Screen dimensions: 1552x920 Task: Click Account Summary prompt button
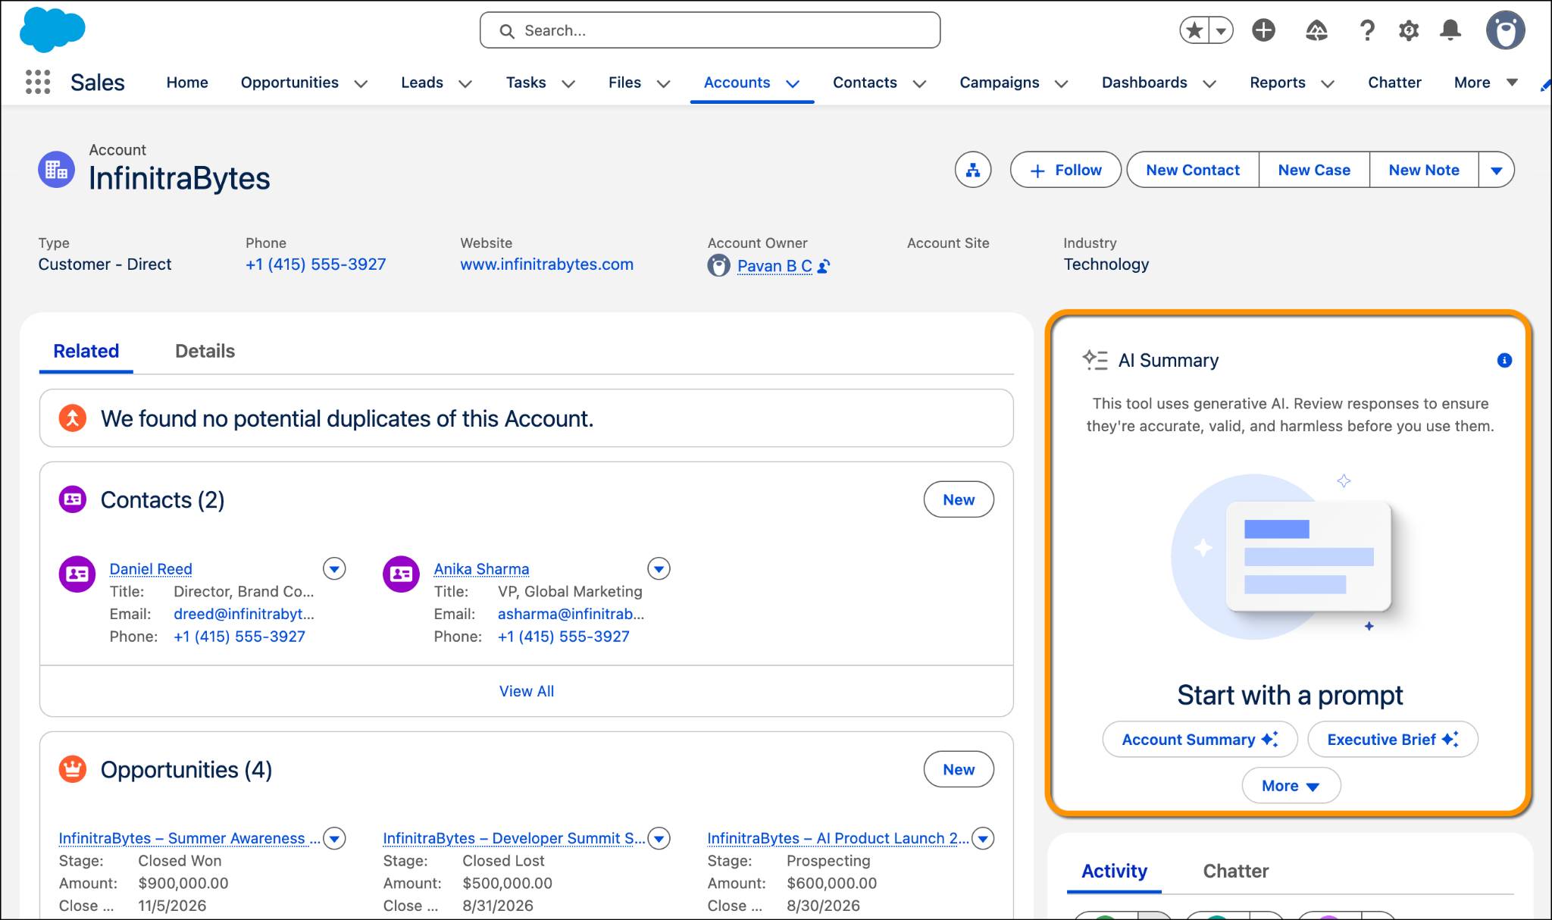coord(1200,740)
